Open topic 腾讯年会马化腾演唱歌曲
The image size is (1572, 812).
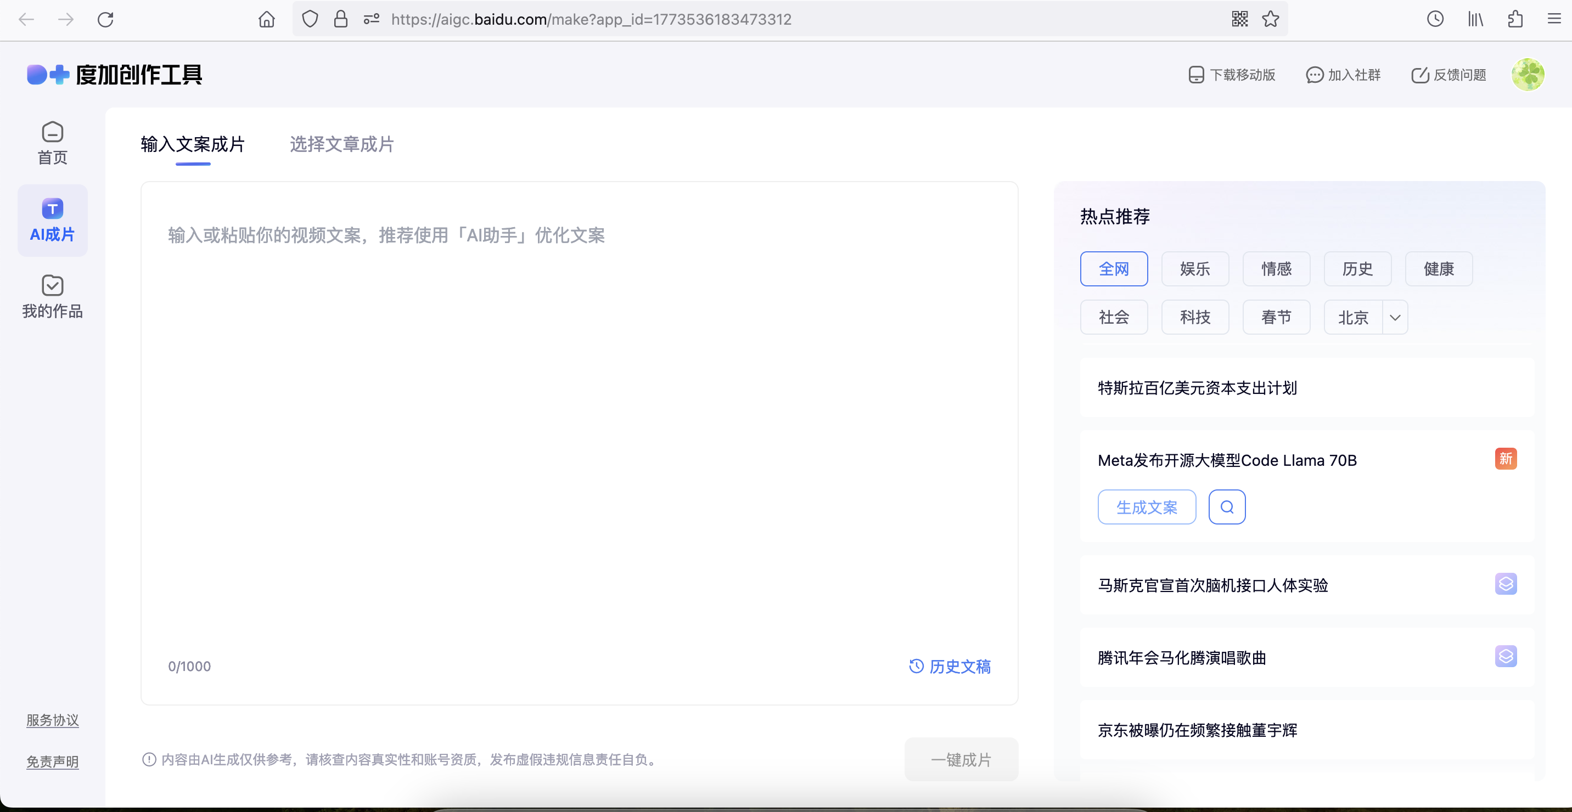pos(1306,658)
